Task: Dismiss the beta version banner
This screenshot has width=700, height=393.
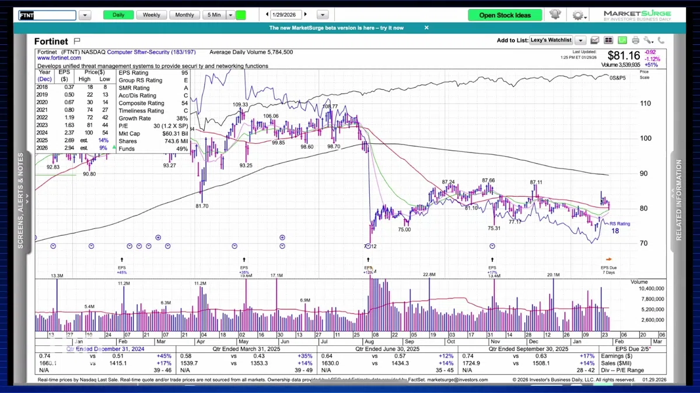Action: click(x=426, y=27)
